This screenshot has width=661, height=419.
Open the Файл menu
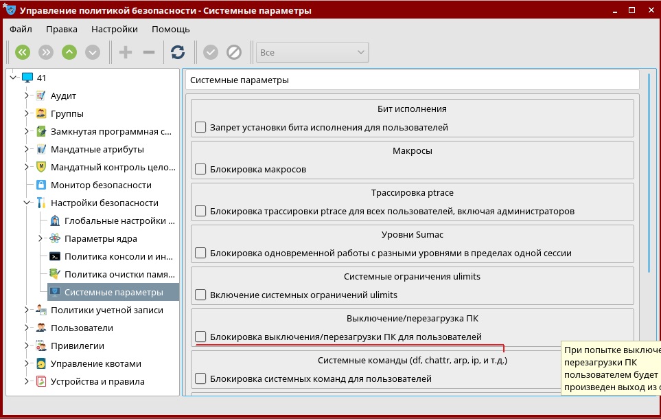pyautogui.click(x=21, y=29)
